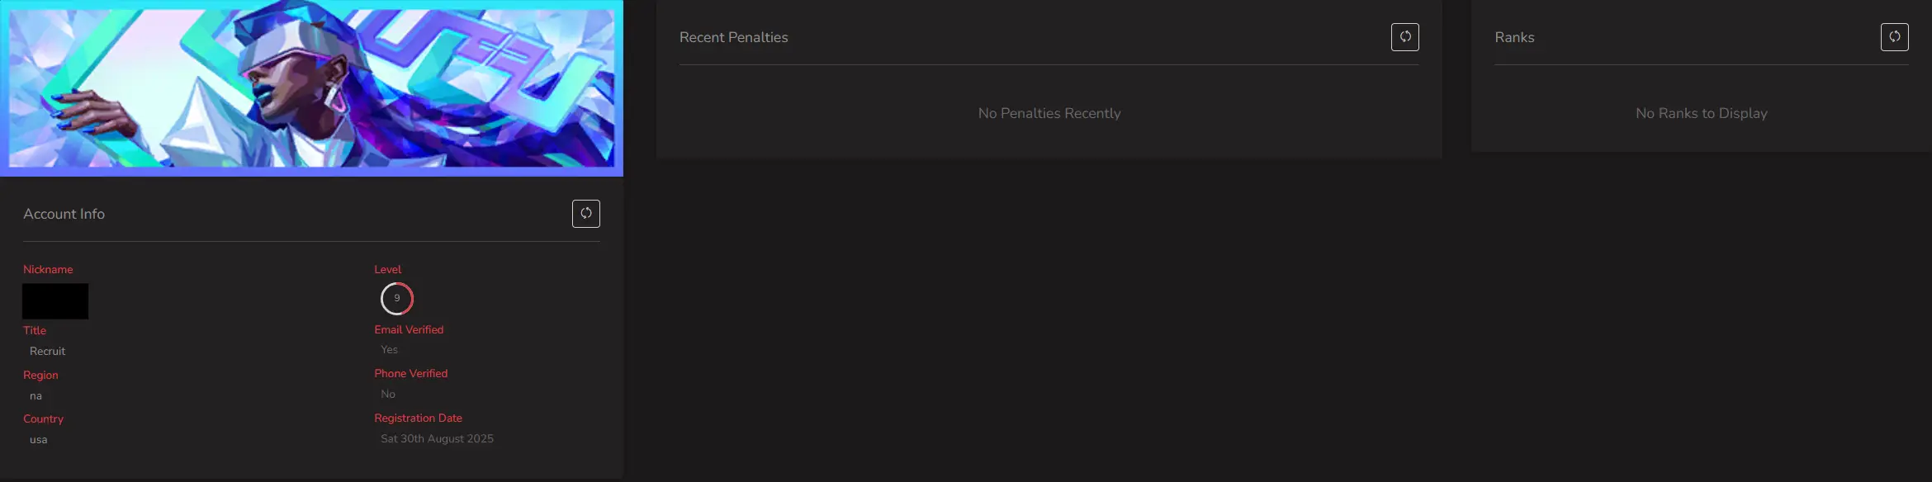Screen dimensions: 1932x482
Task: Select the blacked-out nickname value
Action: tap(55, 301)
